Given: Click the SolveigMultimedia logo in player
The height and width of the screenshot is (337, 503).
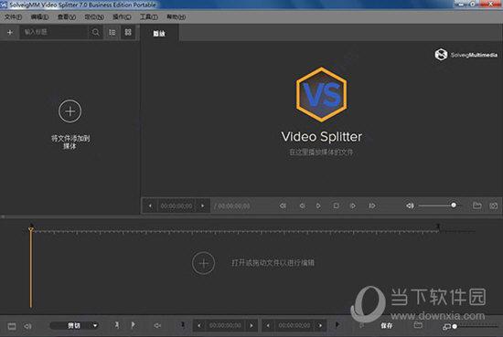Looking at the screenshot, I should 466,55.
